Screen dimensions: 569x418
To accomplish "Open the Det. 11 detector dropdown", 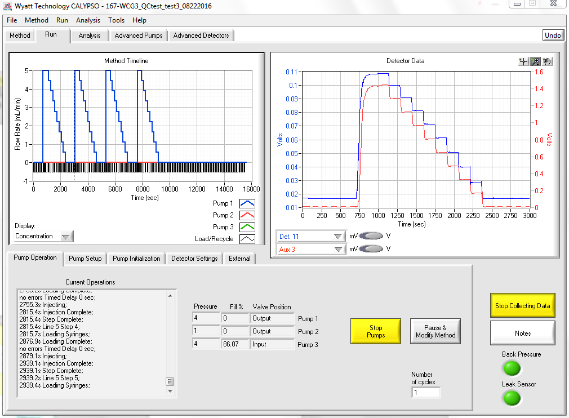I will click(x=338, y=237).
